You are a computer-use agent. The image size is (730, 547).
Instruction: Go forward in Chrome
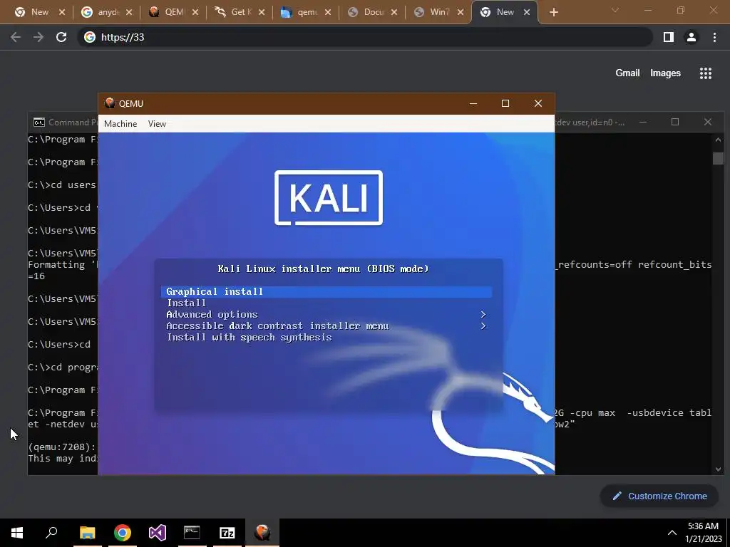tap(38, 37)
